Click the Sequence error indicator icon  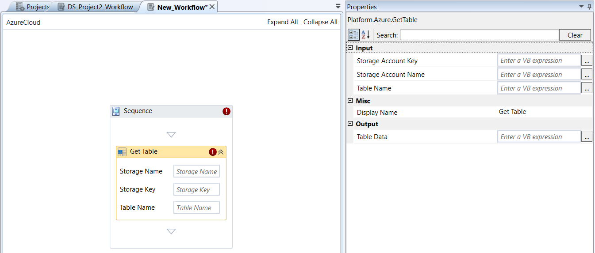click(x=226, y=111)
